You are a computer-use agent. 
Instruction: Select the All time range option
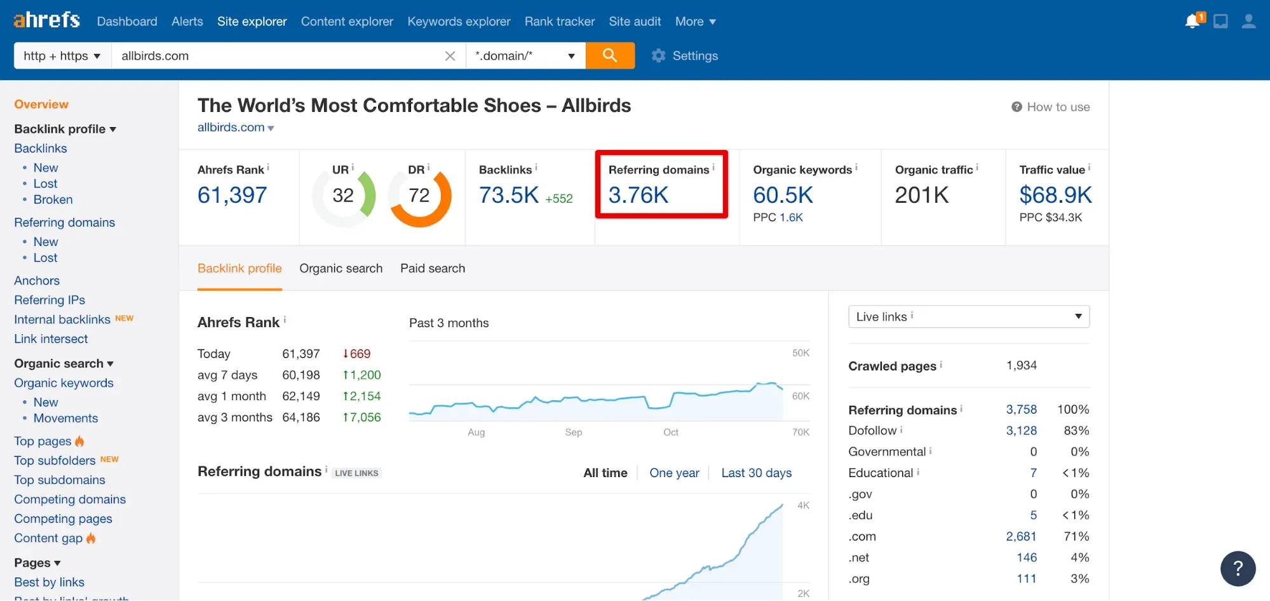coord(605,473)
